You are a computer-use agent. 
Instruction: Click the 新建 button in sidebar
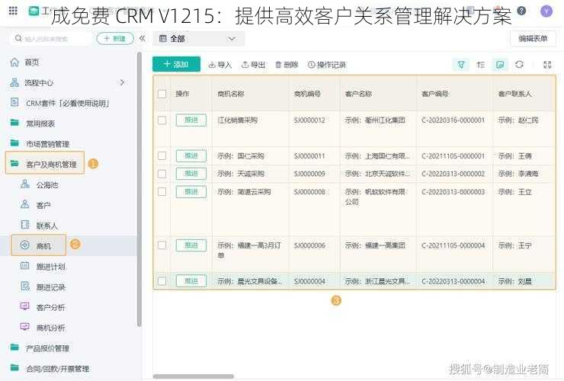coord(115,39)
